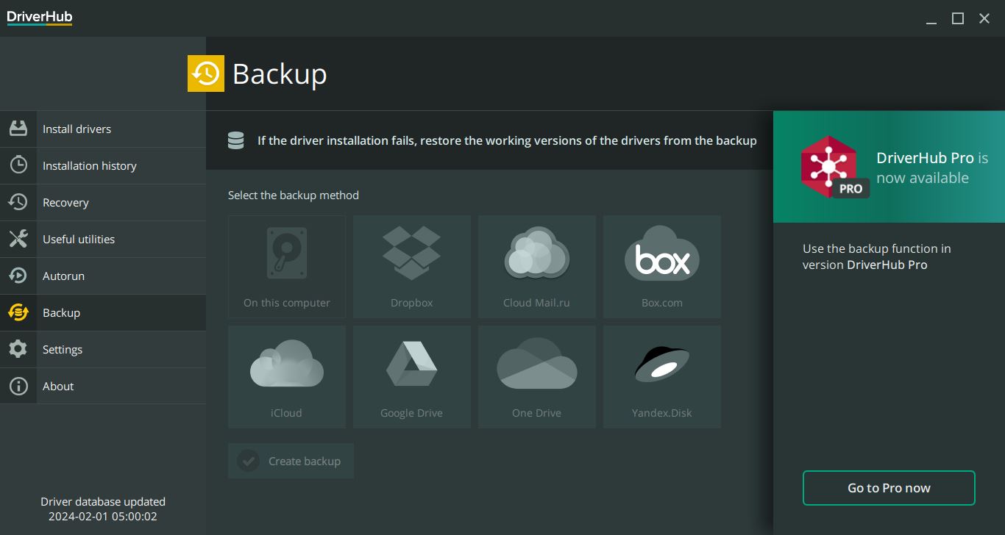1005x535 pixels.
Task: Select the Backup menu label
Action: (61, 313)
